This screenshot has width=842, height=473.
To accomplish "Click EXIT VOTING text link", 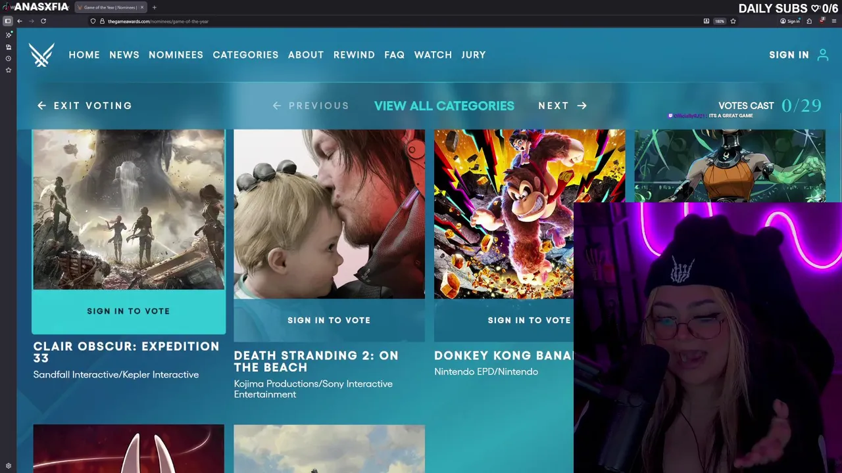I will 93,106.
